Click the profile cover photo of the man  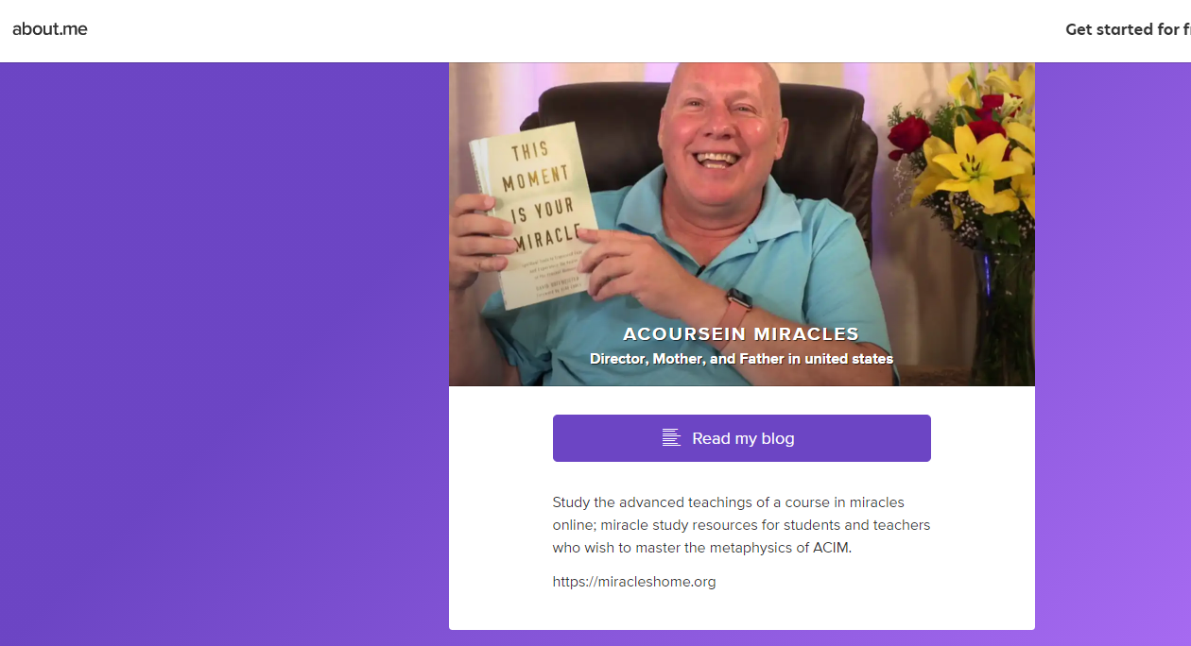click(x=742, y=224)
